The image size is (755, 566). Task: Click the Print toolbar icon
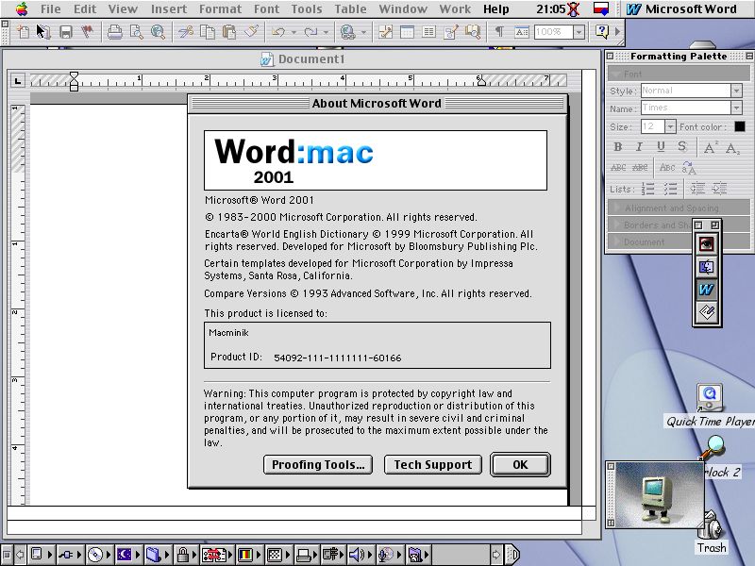point(114,32)
